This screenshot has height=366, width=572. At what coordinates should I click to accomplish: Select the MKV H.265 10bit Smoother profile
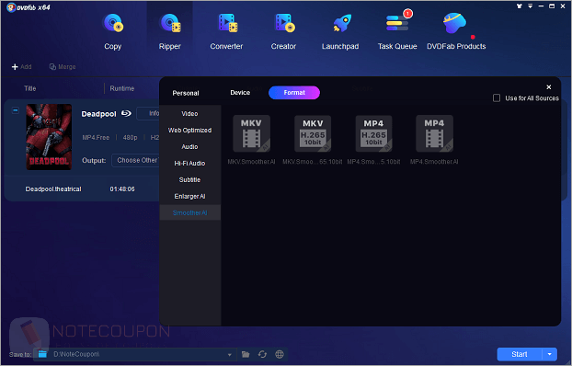(x=313, y=140)
